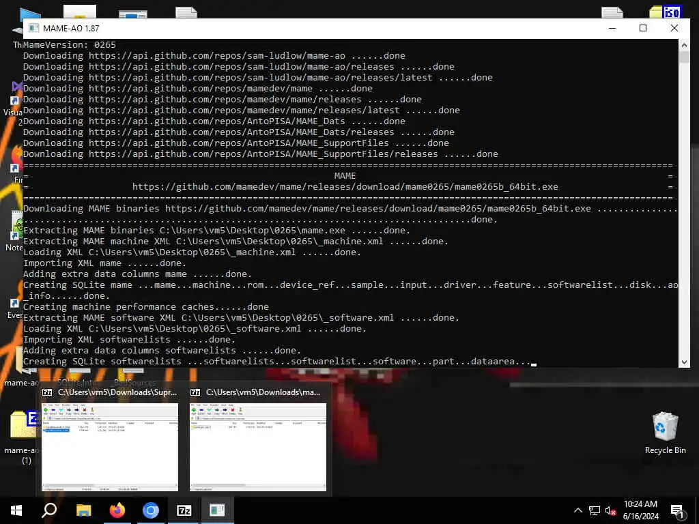Open the Recycle Bin desktop icon
This screenshot has height=524, width=699.
tap(665, 433)
